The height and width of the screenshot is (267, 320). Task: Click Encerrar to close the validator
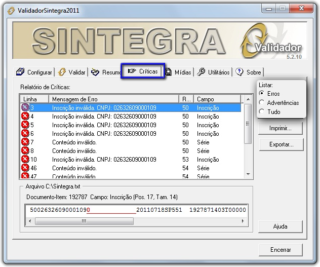281,250
